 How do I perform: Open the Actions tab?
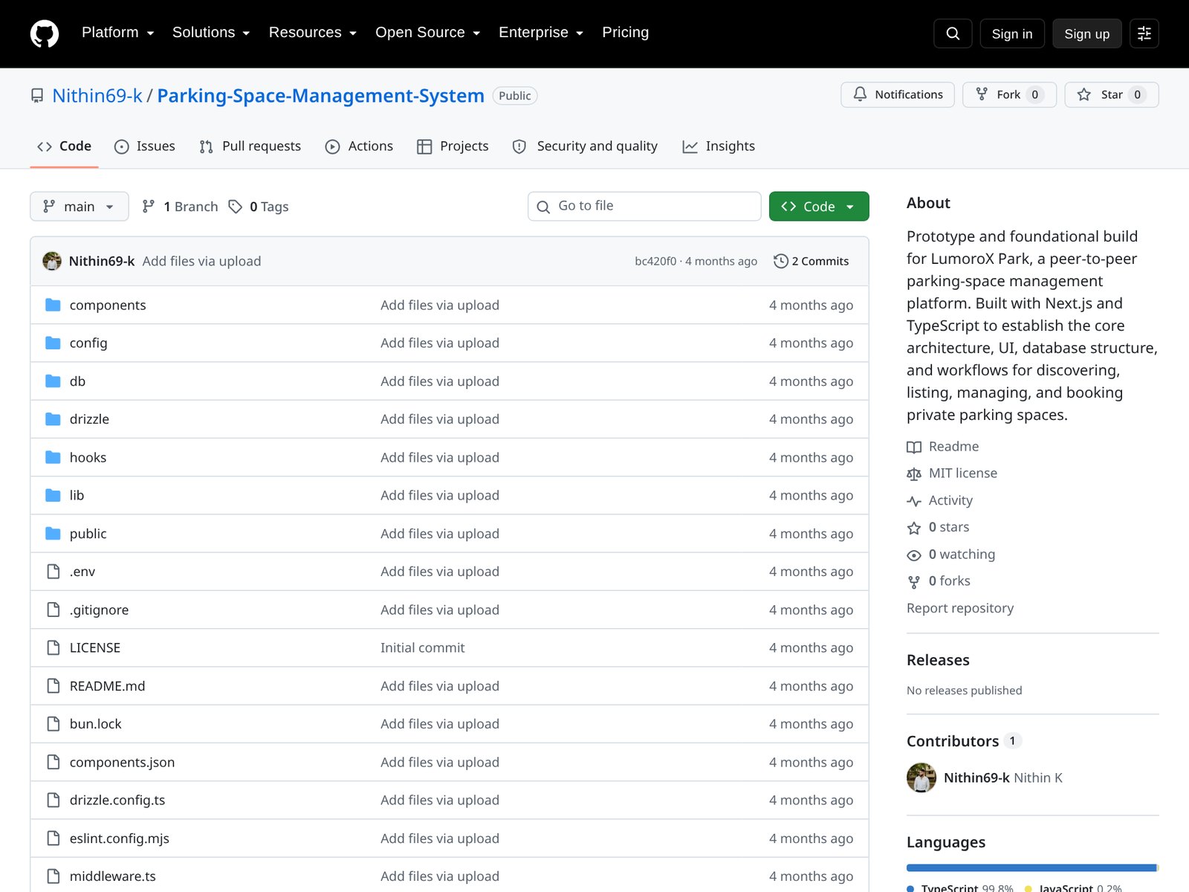(x=360, y=146)
